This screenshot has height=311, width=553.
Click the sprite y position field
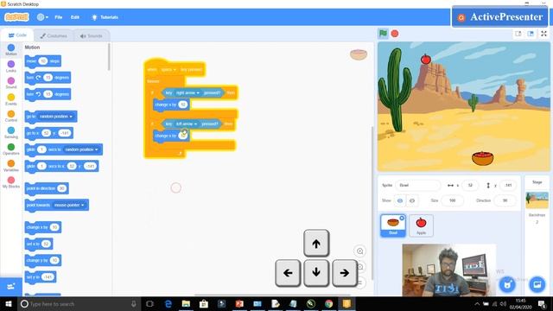508,185
